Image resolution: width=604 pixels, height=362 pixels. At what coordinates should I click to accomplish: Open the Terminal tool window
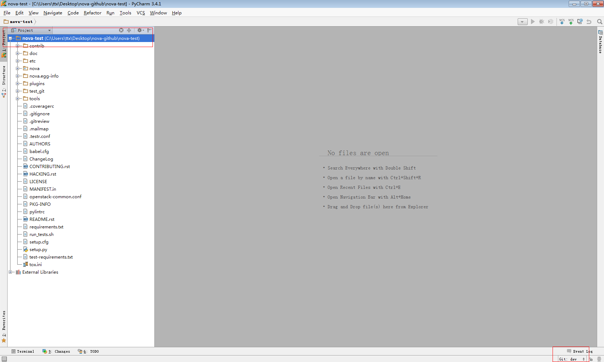(23, 351)
